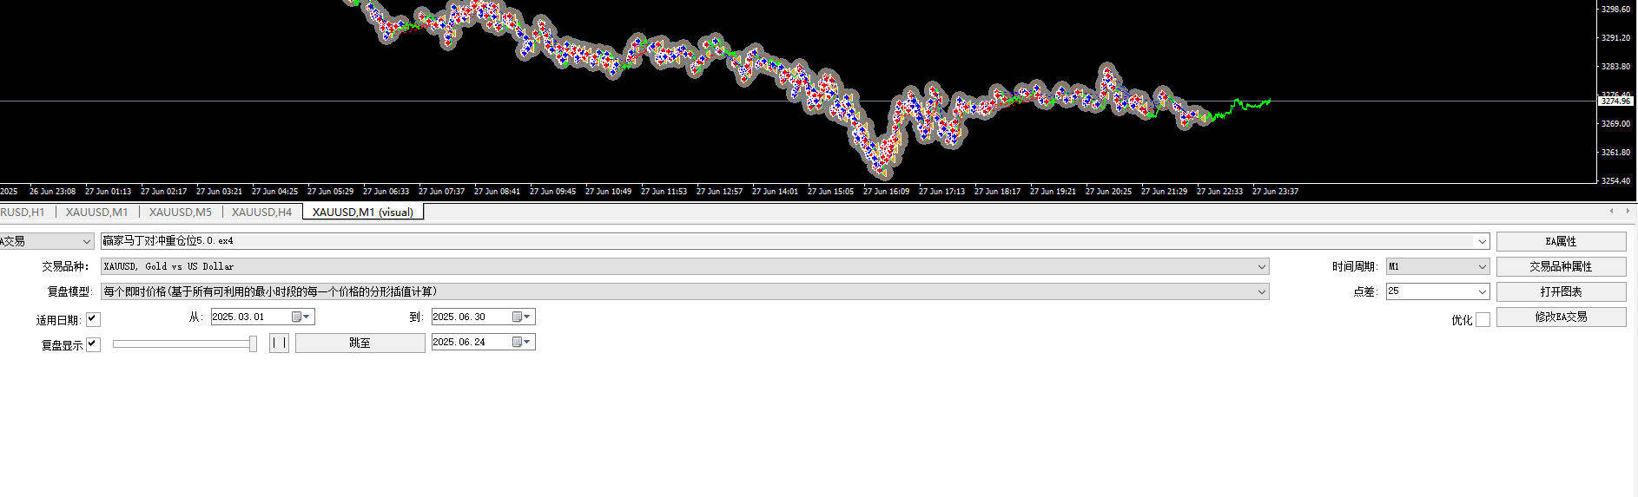
Task: Click the 复盘模型: label text
Action: [x=69, y=291]
